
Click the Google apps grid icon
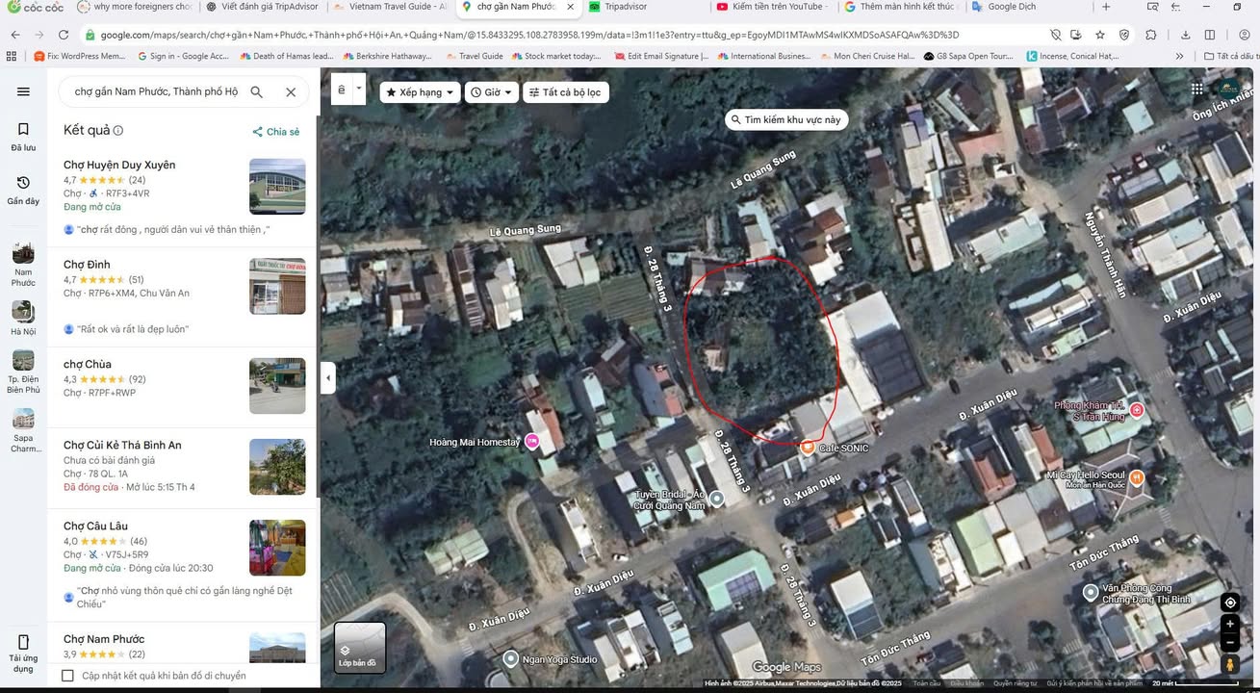1196,90
